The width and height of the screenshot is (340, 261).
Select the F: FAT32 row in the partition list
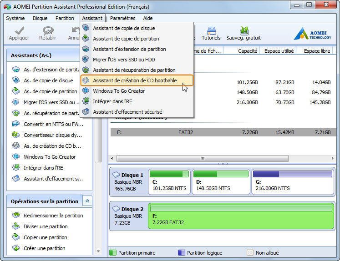tap(223, 132)
